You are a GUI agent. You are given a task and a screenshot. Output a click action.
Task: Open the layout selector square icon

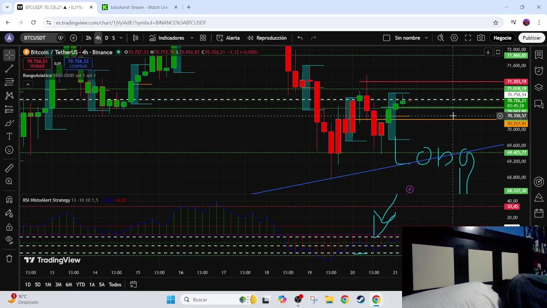[386, 38]
